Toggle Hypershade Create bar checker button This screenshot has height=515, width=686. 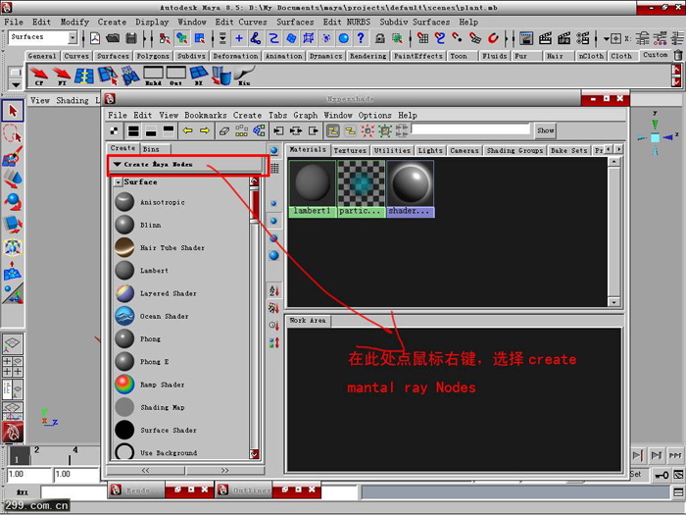pos(115,130)
